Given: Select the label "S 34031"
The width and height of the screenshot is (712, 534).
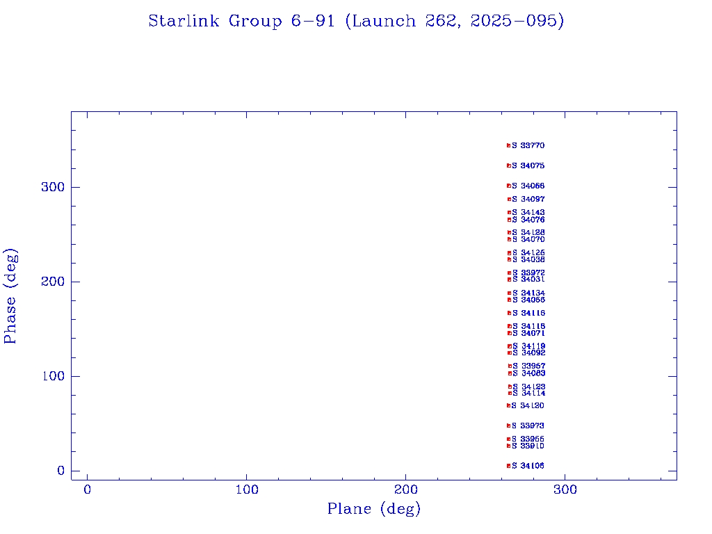Looking at the screenshot, I should 528,280.
